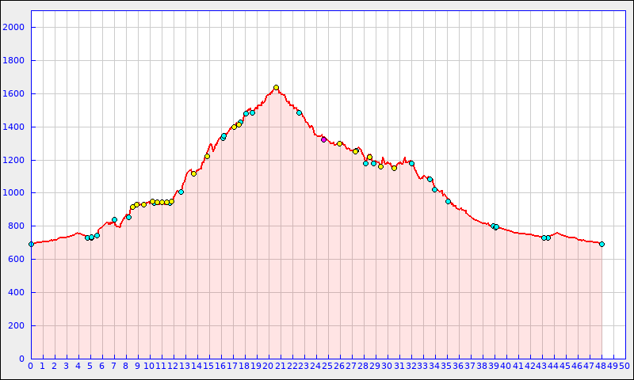
Task: Click the cyan start marker at km 0
Action: pos(31,244)
